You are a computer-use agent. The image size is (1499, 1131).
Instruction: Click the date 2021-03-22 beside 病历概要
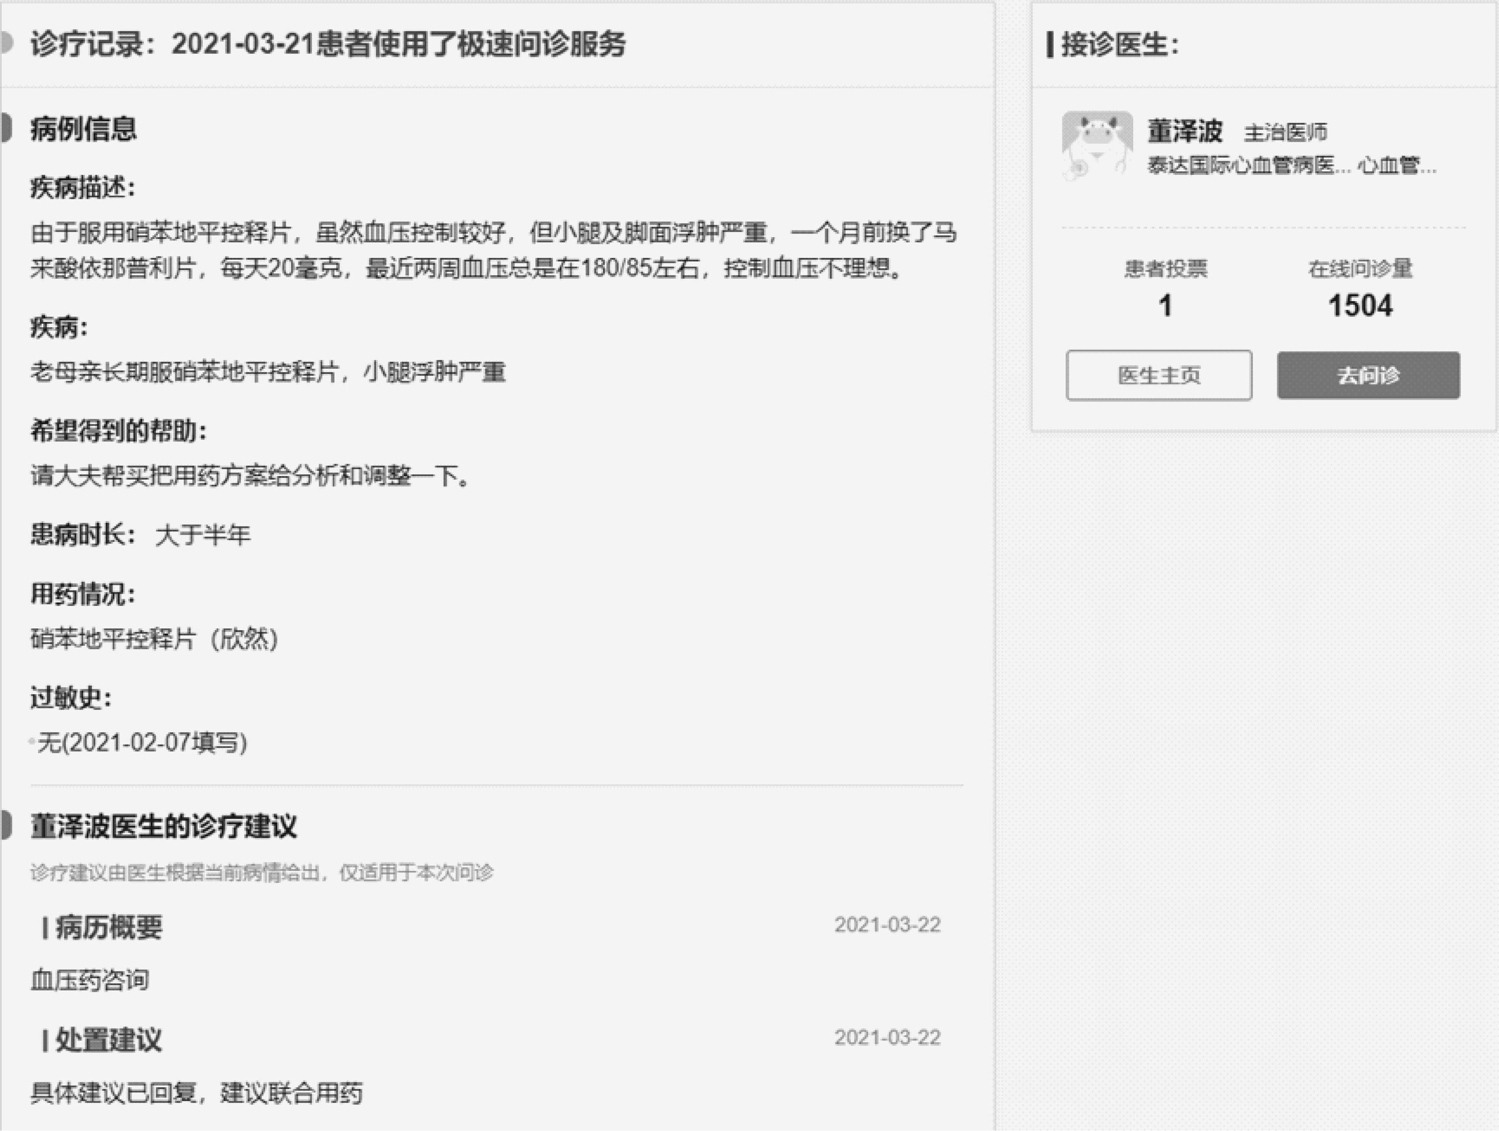pyautogui.click(x=887, y=924)
